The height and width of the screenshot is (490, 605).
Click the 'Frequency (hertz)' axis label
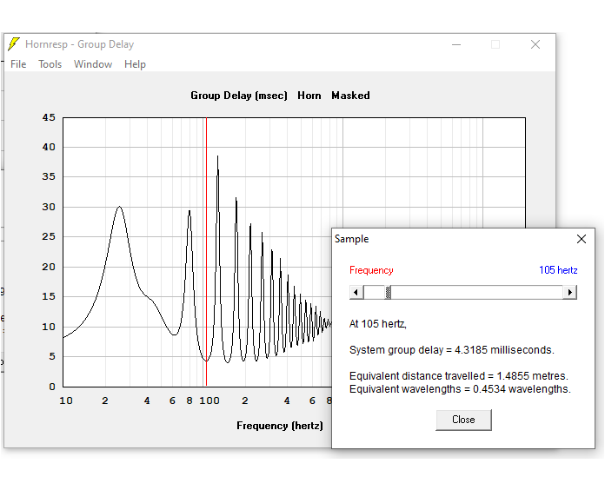(280, 425)
